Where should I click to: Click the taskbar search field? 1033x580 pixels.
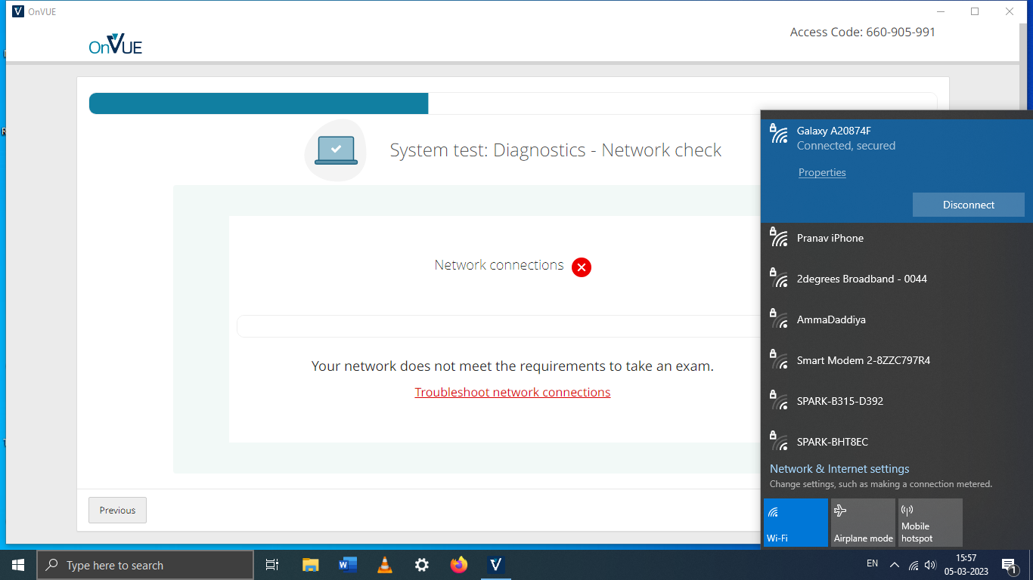click(145, 564)
